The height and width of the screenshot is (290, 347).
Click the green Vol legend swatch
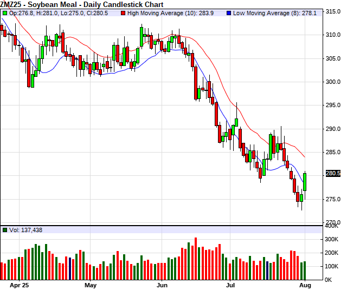[x=5, y=230]
